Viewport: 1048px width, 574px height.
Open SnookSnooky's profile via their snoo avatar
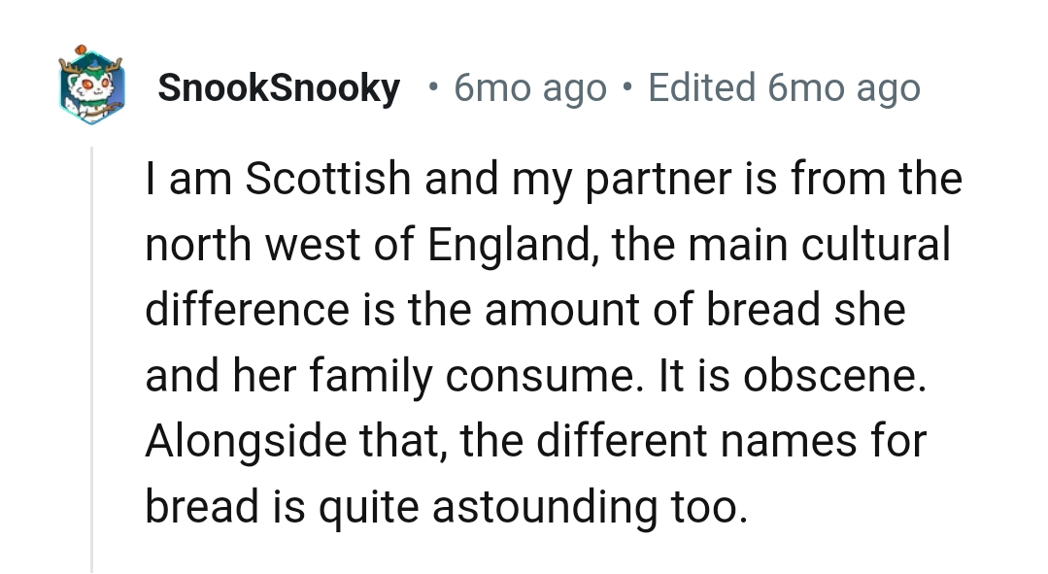point(91,87)
